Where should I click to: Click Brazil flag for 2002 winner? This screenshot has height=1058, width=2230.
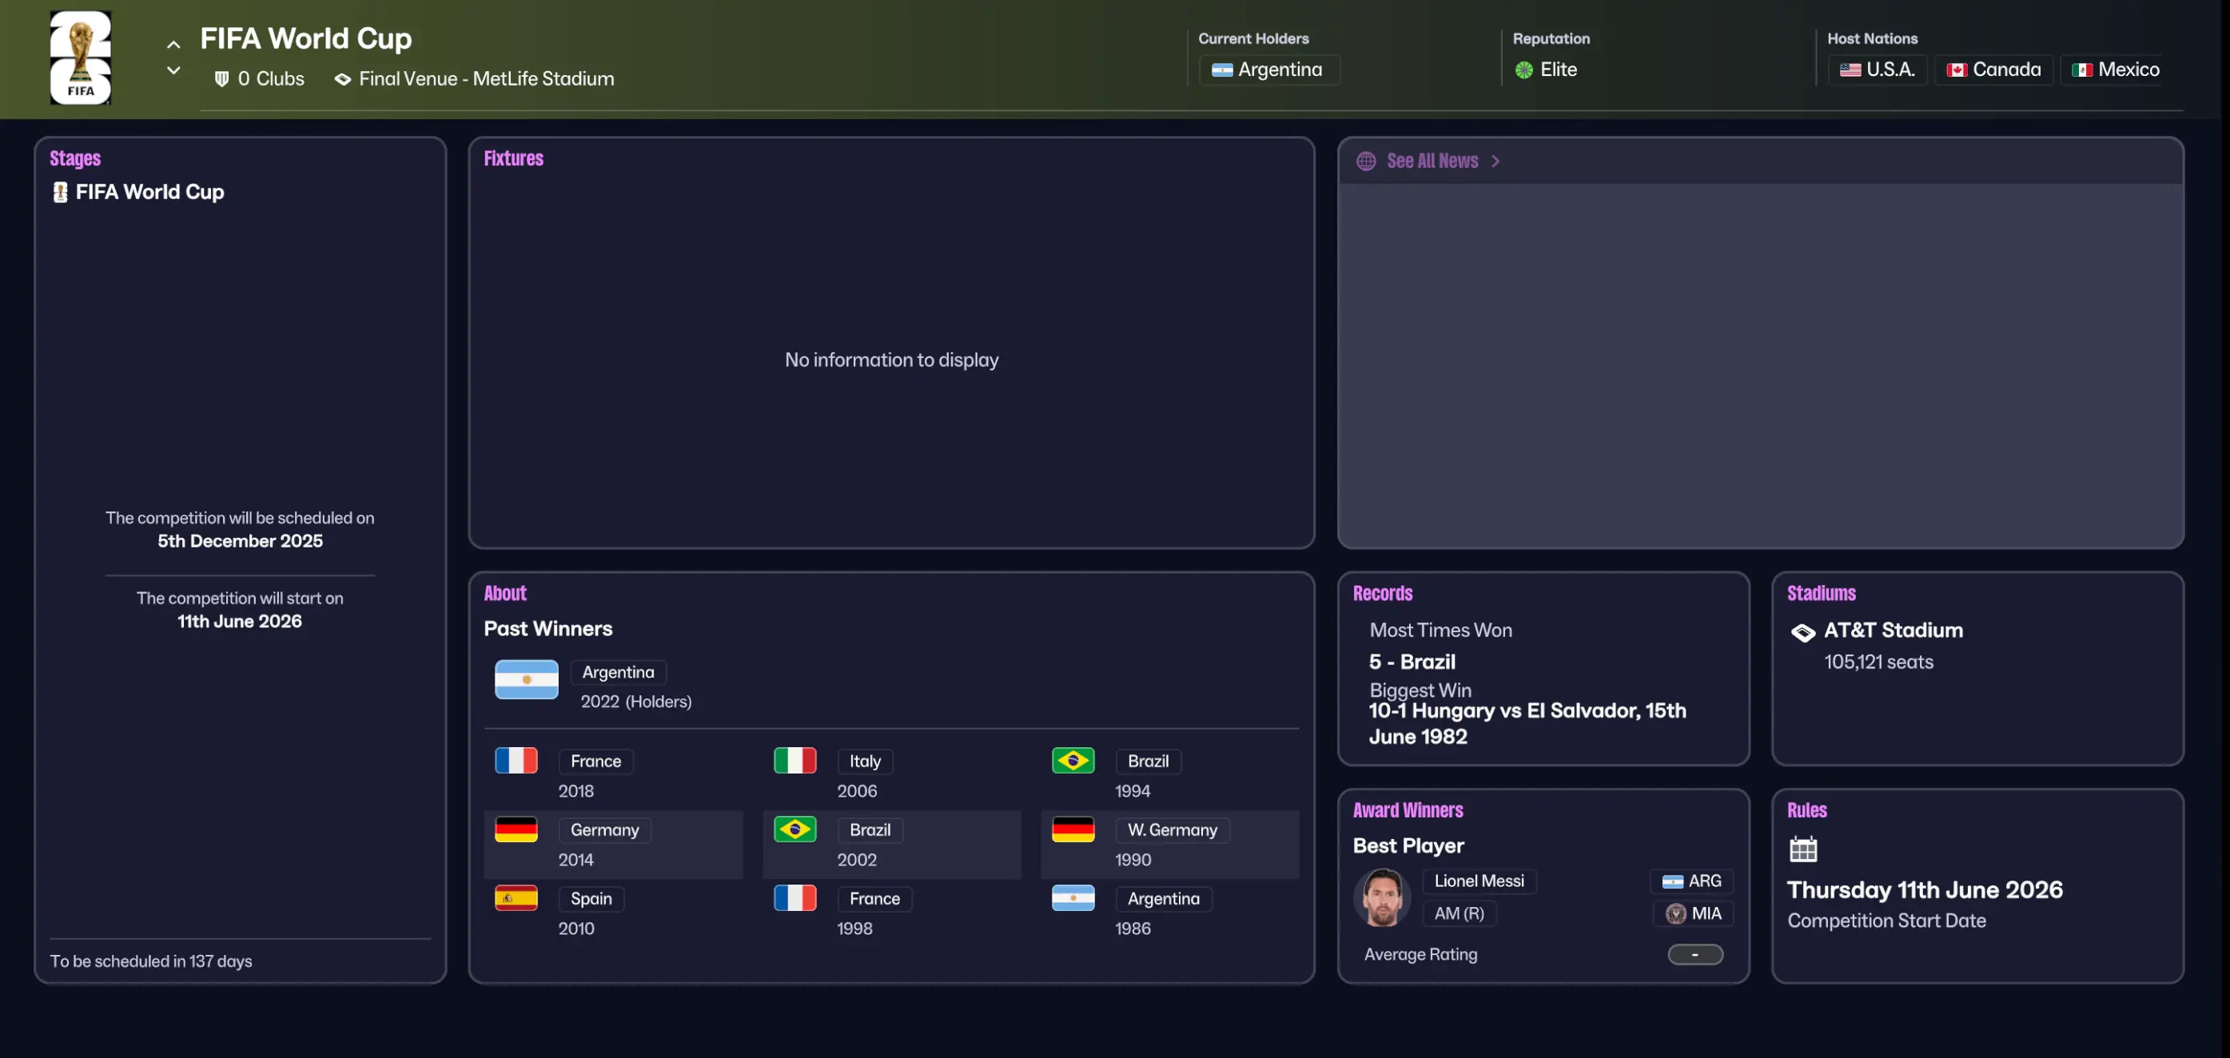pos(794,829)
